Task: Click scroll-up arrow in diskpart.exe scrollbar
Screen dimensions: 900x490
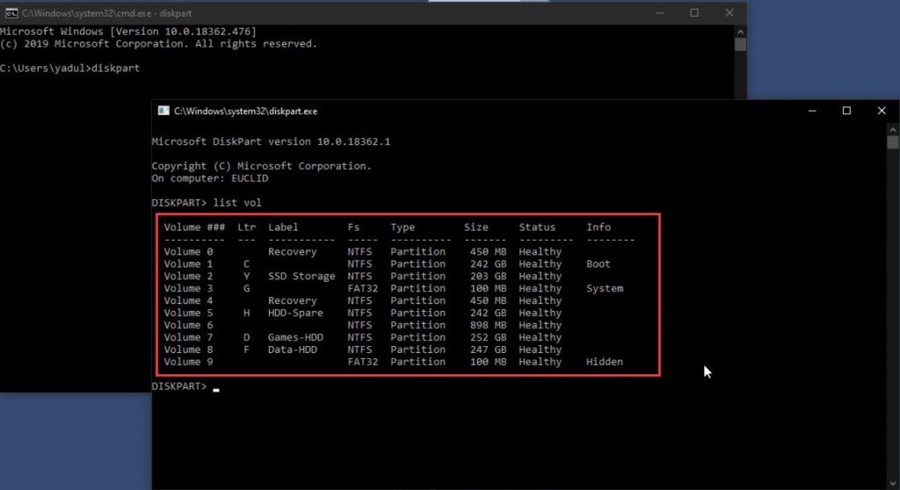Action: click(x=893, y=130)
